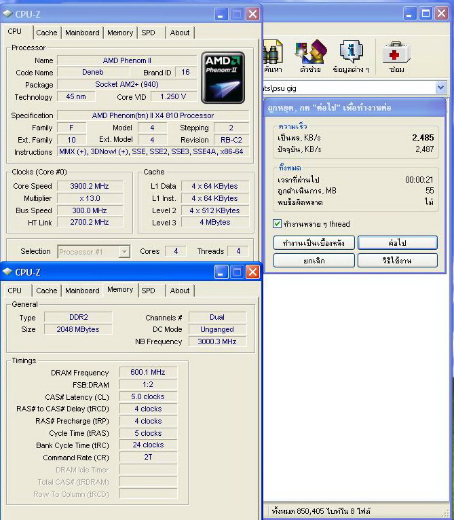Click the CAS# Latency value 5.0 clocks
The width and height of the screenshot is (454, 520).
click(148, 396)
